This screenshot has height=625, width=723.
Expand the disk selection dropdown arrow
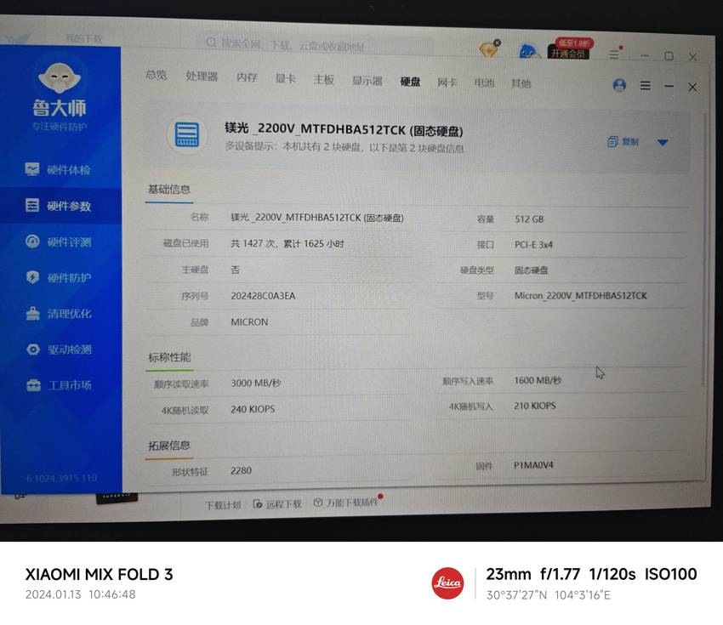pos(663,142)
